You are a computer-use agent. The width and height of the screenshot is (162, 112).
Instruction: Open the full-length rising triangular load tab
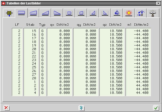coord(45,13)
